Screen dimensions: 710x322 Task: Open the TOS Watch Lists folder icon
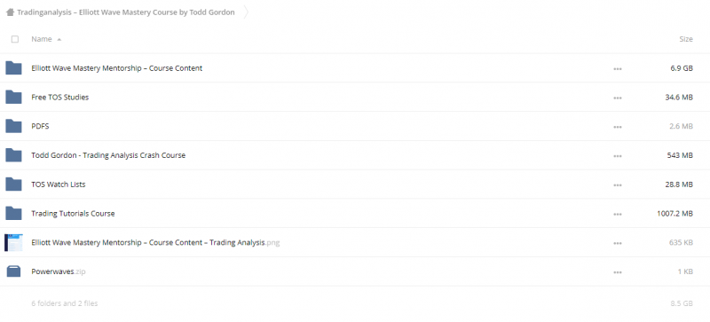[x=13, y=185]
